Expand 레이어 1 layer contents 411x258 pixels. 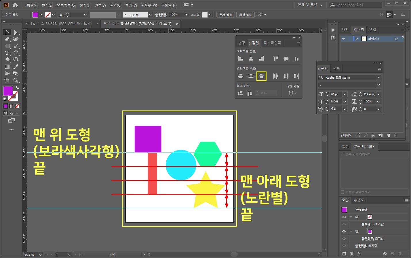click(x=357, y=38)
